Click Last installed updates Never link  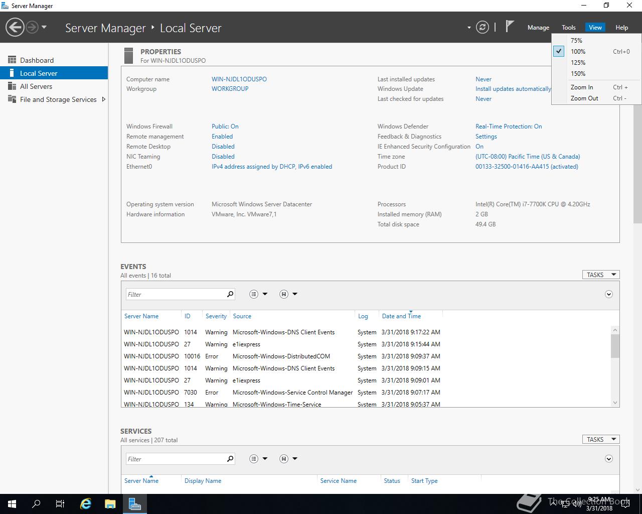pos(484,79)
